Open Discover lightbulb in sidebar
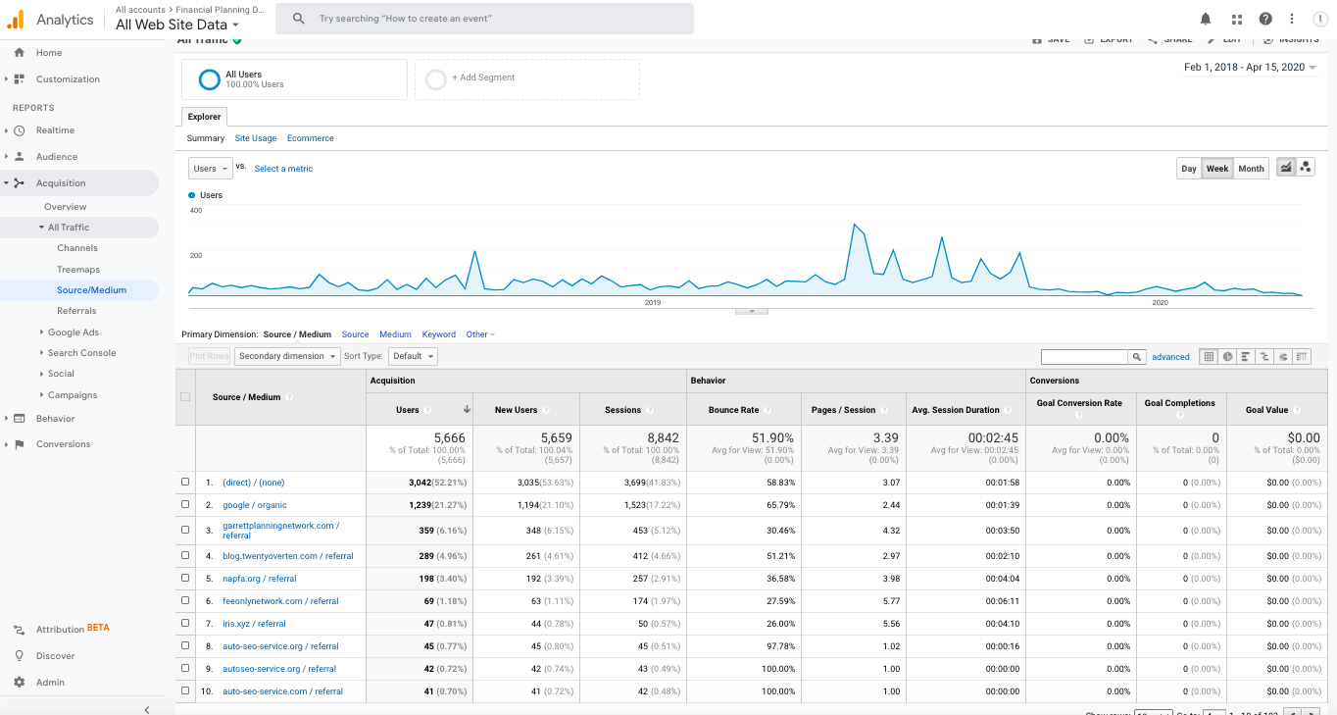The image size is (1337, 715). point(20,655)
